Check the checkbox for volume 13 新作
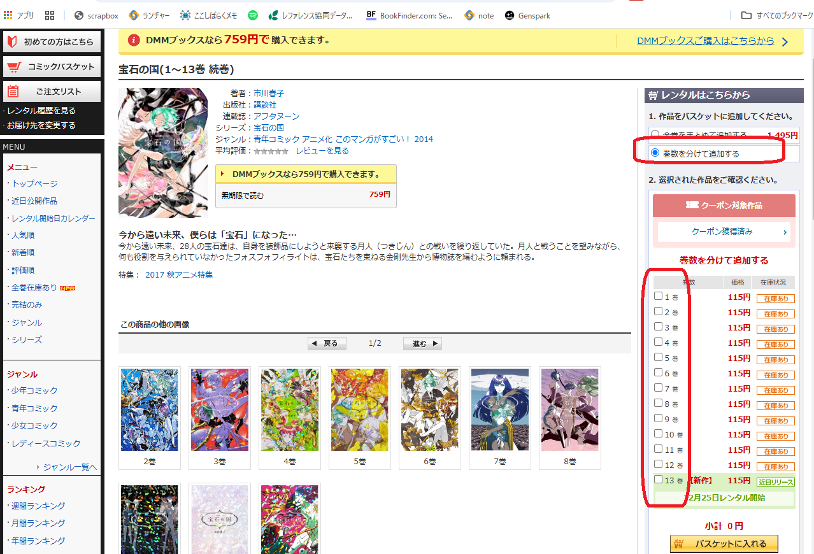814x554 pixels. [657, 479]
